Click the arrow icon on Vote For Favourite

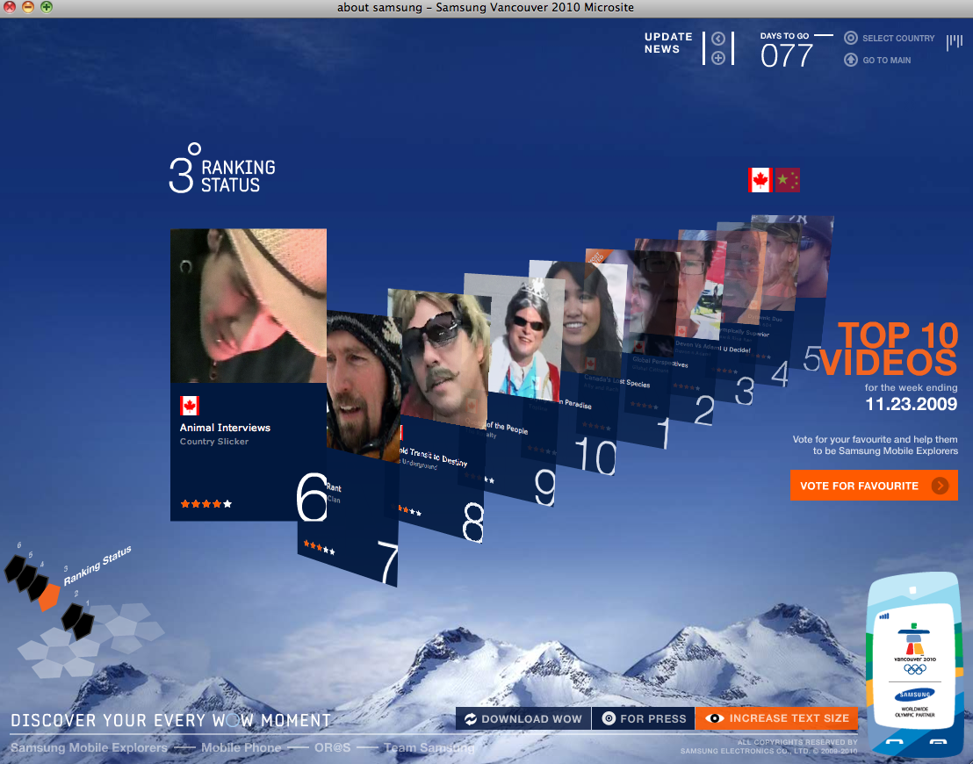point(941,486)
